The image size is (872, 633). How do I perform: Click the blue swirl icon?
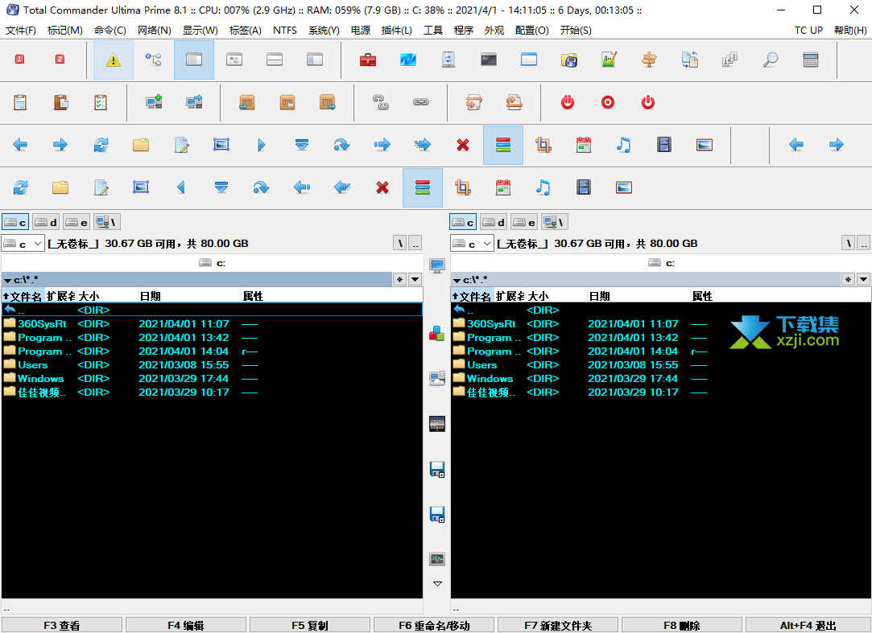coord(408,60)
